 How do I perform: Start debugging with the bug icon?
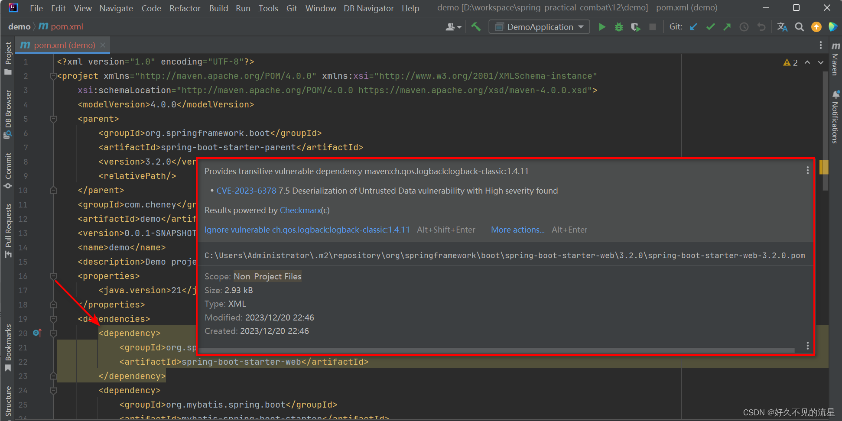619,27
